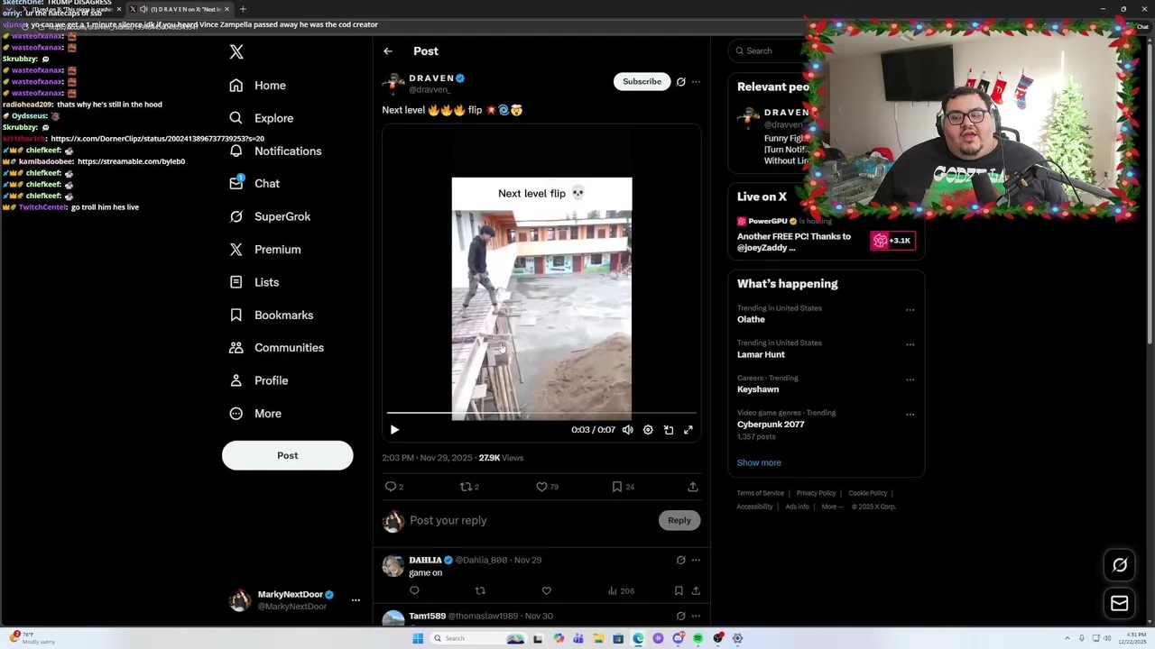Click the X search box

click(767, 51)
